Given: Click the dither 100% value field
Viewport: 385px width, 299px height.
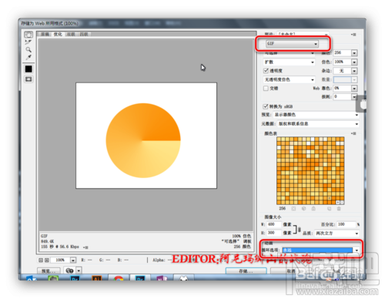Looking at the screenshot, I should pyautogui.click(x=342, y=62).
